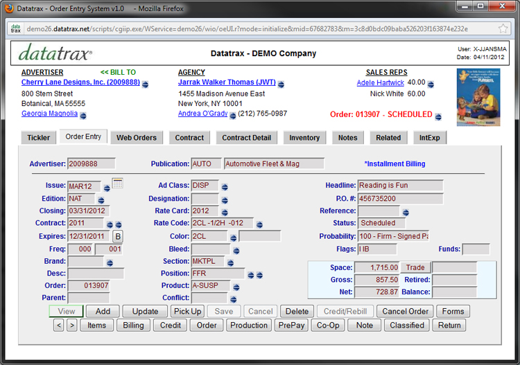Click the lookup arrow beside Color 2CL
Viewport: 520px width, 365px height.
[x=233, y=238]
